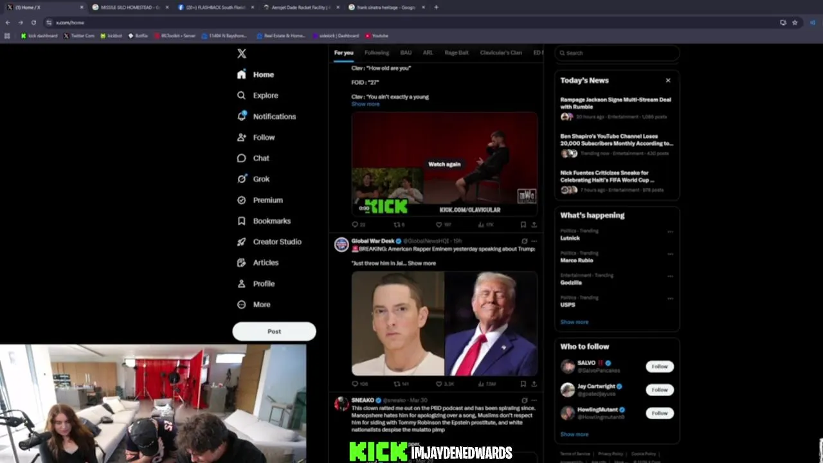
Task: Open Creator Studio from the sidebar
Action: pyautogui.click(x=269, y=242)
